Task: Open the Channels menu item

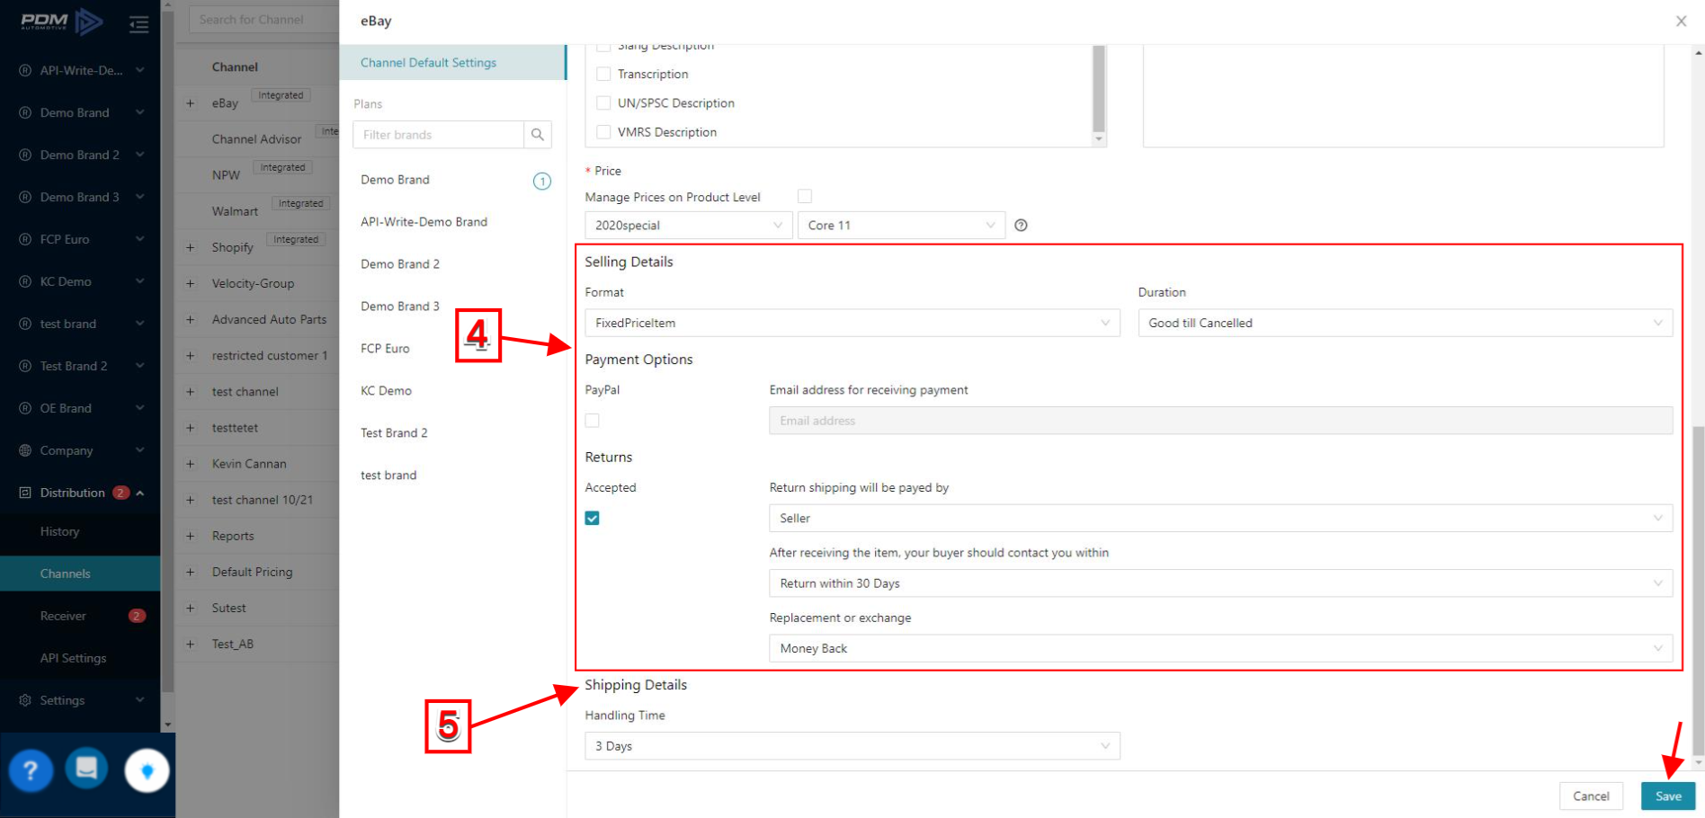Action: coord(80,573)
